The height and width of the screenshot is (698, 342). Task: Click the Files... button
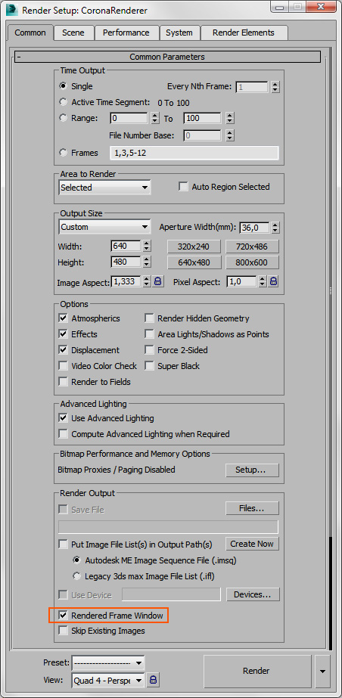(252, 508)
